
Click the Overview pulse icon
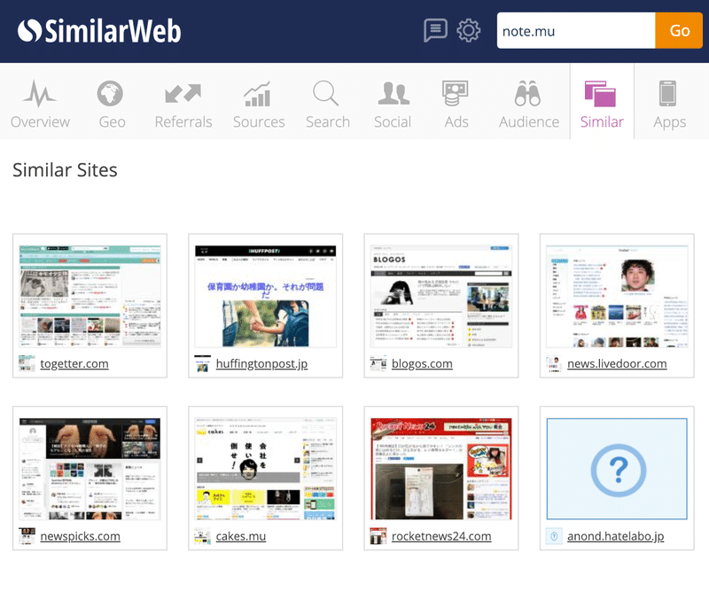click(x=40, y=94)
